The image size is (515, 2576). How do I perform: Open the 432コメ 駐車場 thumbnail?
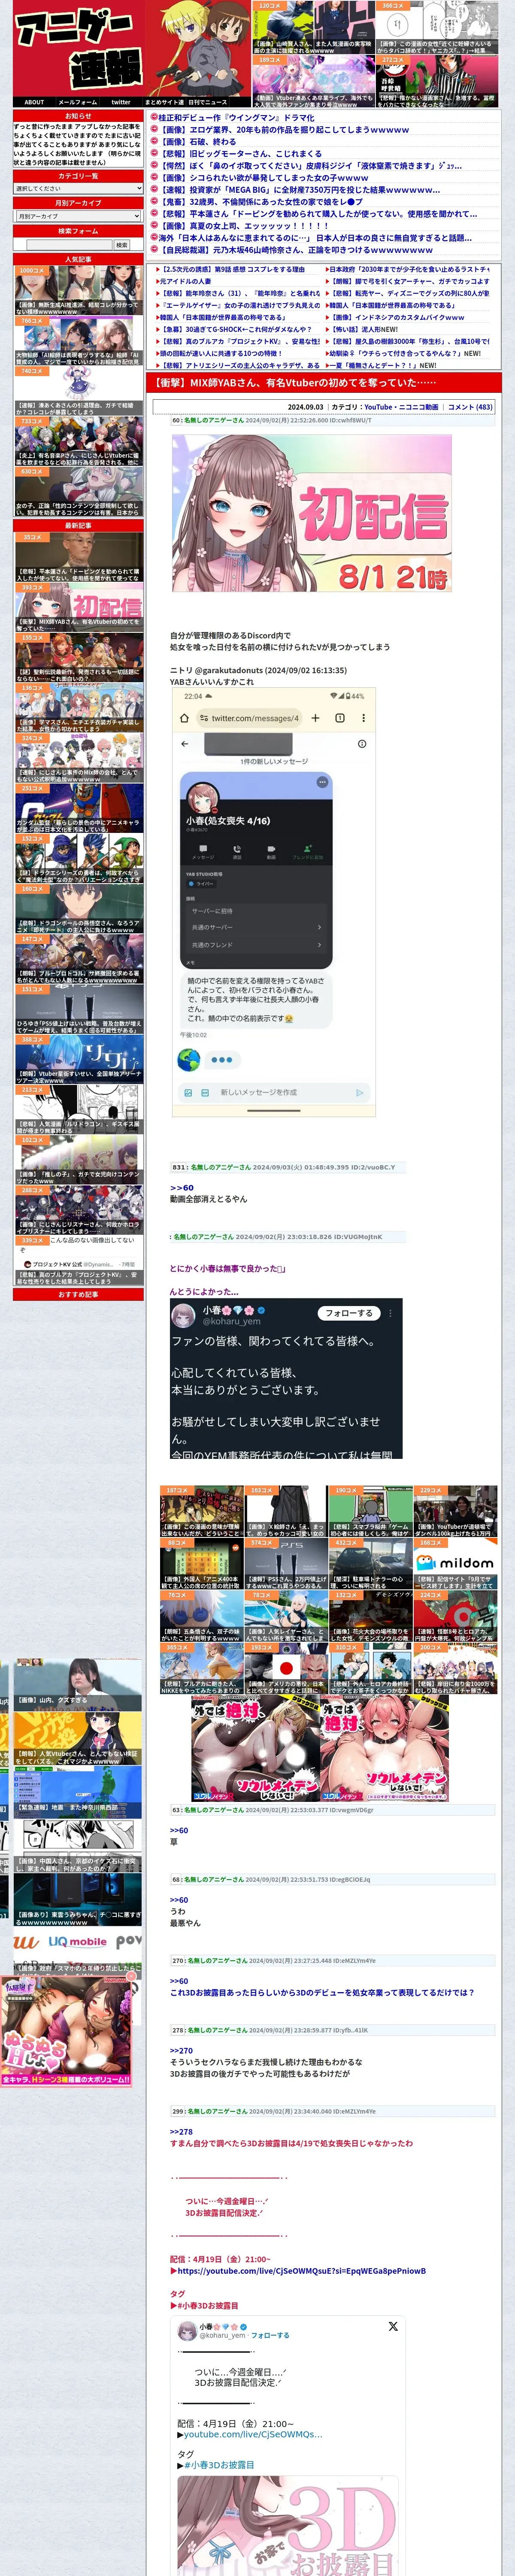(370, 1564)
